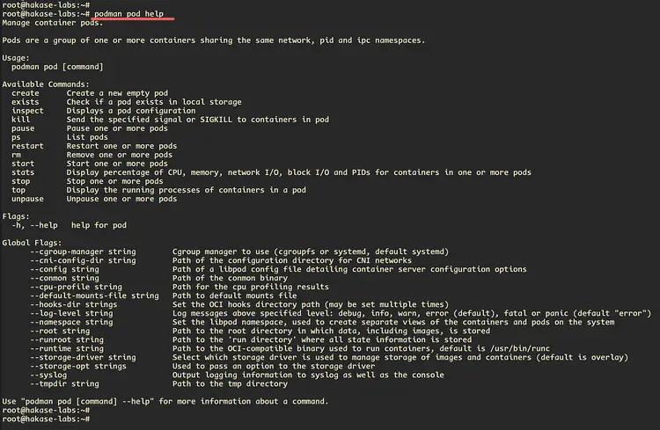Select the '--tmpdir string' flag
This screenshot has width=660, height=430.
[x=64, y=383]
